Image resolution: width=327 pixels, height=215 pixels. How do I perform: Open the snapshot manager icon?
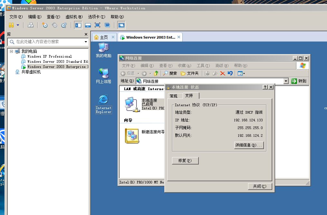[64, 25]
